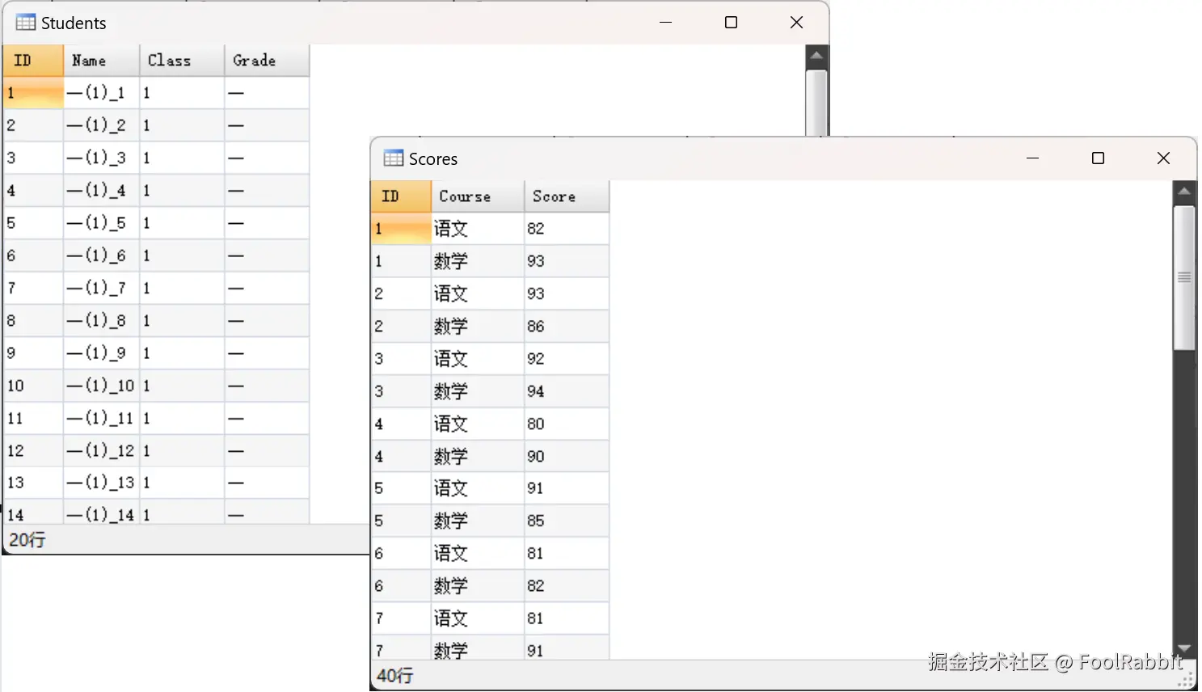The width and height of the screenshot is (1202, 692).
Task: Click the scrollbar thumb in Students window
Action: click(816, 103)
